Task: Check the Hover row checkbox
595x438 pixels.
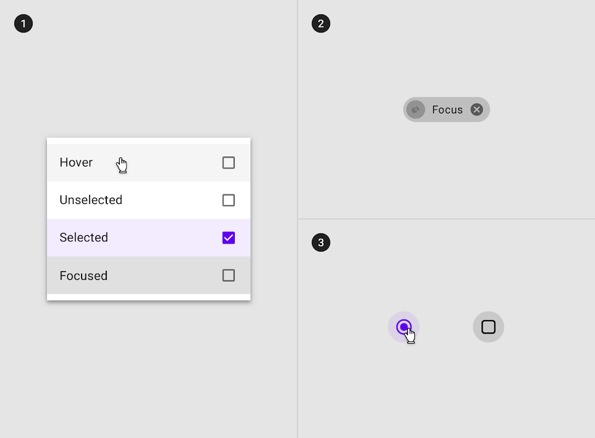Action: tap(228, 163)
